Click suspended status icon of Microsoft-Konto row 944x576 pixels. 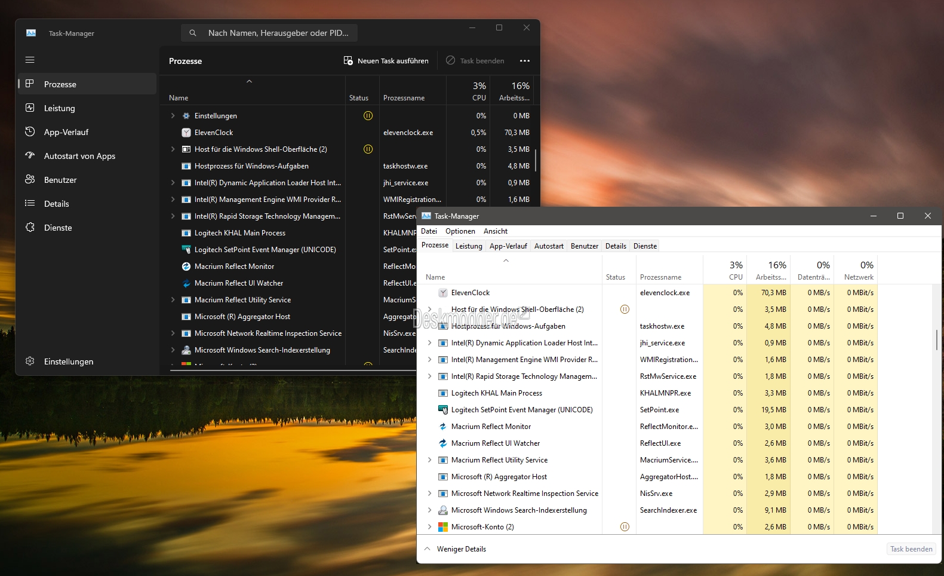click(x=625, y=526)
